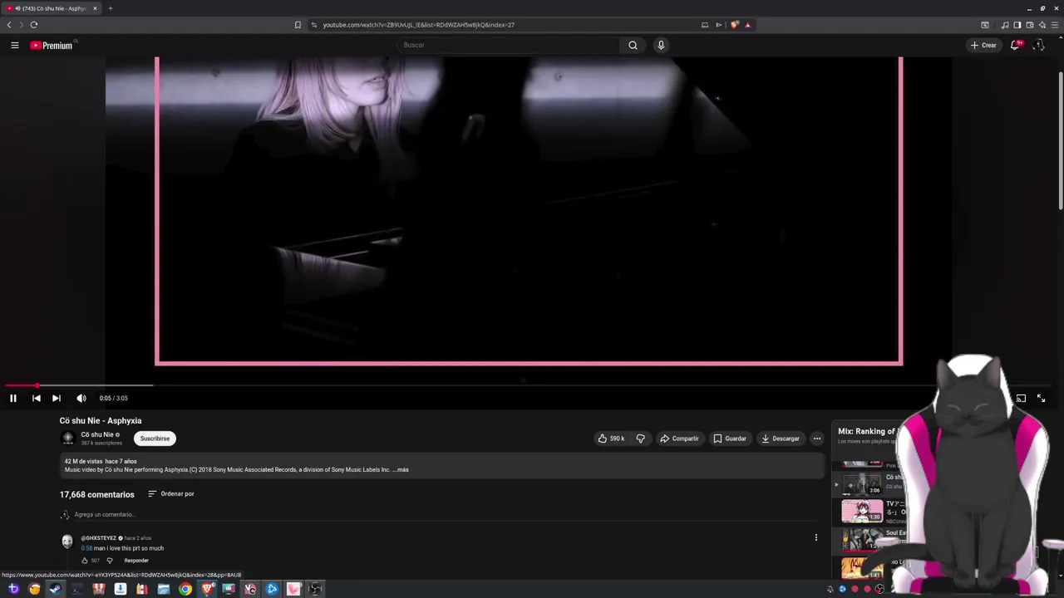Click the Guardar button
This screenshot has width=1064, height=598.
pyautogui.click(x=730, y=439)
